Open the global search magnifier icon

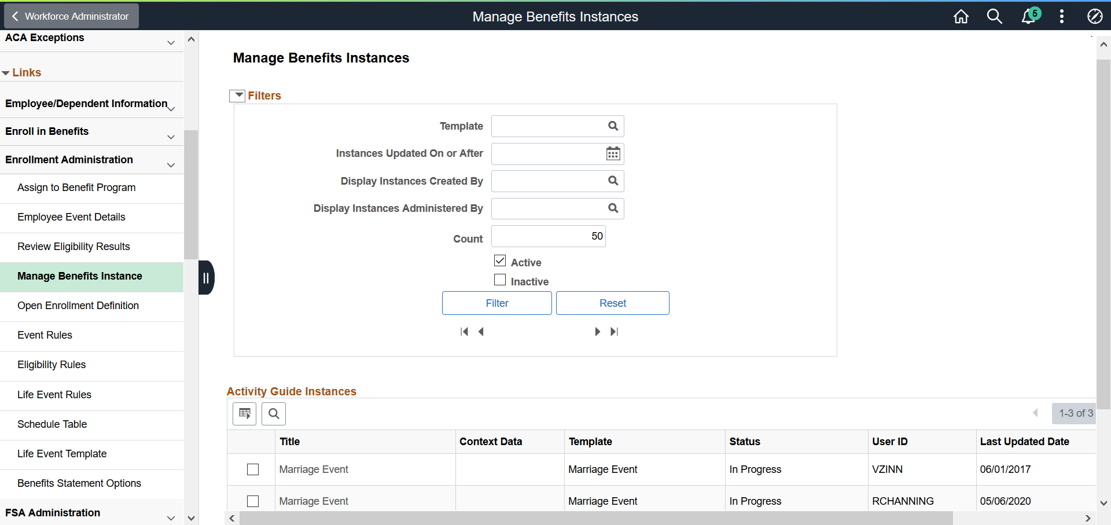point(994,17)
